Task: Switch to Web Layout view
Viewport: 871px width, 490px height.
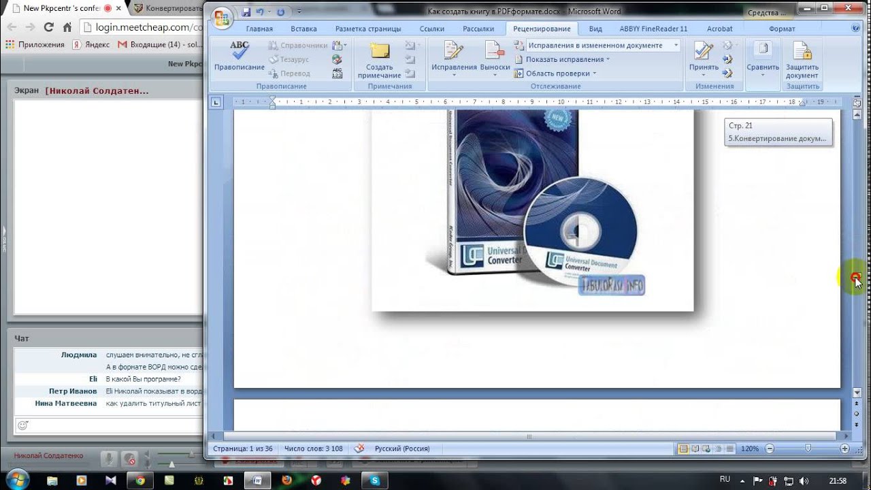Action: pos(706,448)
